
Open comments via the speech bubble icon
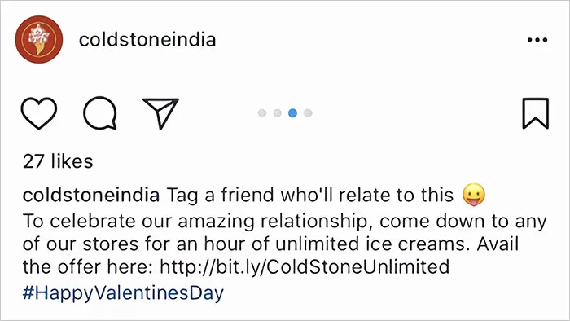point(100,113)
